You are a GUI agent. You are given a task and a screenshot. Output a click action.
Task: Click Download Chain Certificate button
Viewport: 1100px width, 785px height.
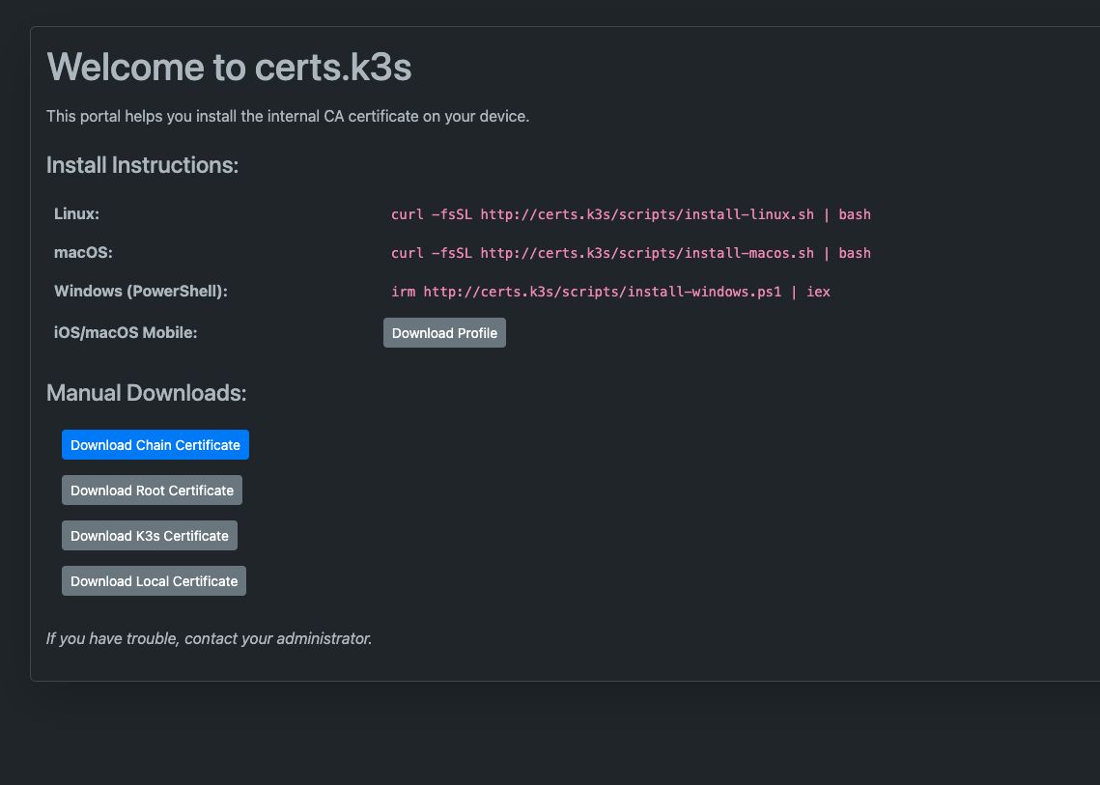click(155, 445)
